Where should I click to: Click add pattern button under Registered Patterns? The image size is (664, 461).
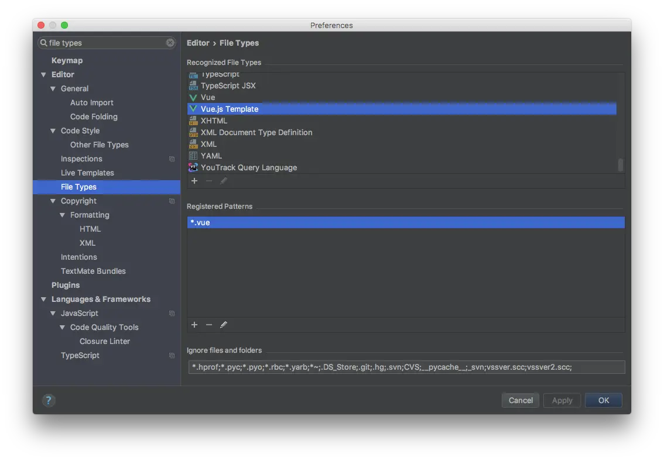[194, 325]
